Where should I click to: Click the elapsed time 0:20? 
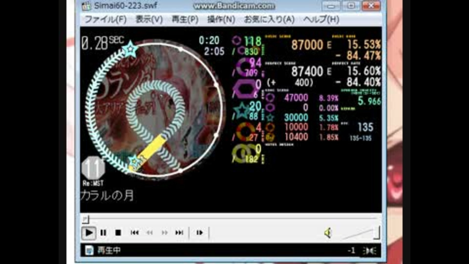pyautogui.click(x=209, y=41)
